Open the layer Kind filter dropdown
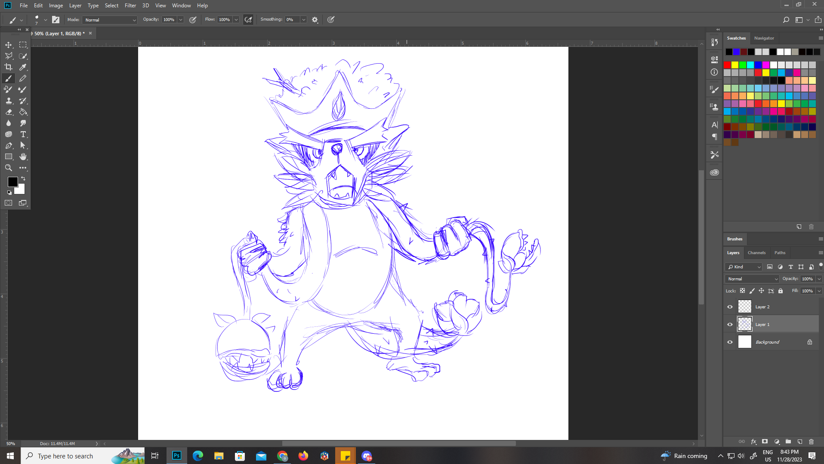Viewport: 824px width, 464px height. pyautogui.click(x=744, y=267)
